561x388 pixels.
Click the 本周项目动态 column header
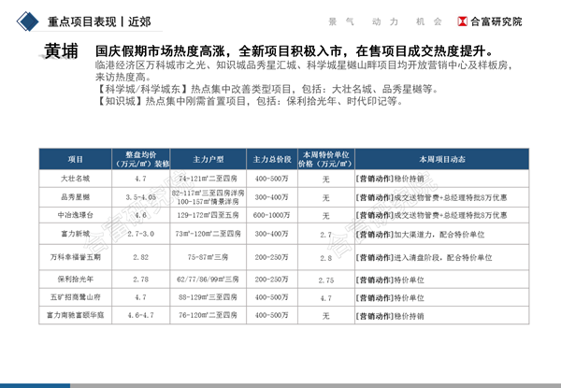[442, 159]
